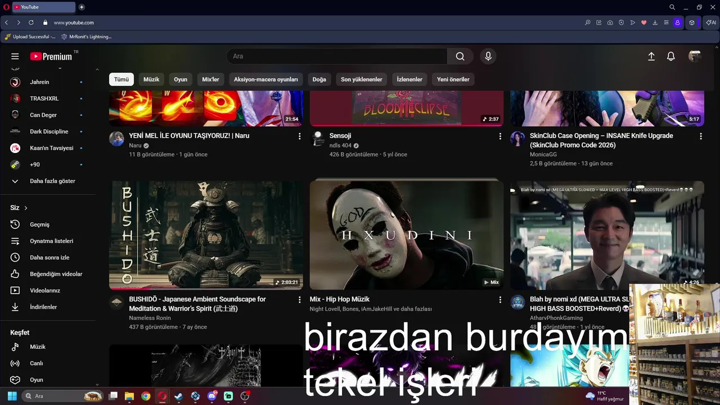Open more options for the Naru video

299,136
